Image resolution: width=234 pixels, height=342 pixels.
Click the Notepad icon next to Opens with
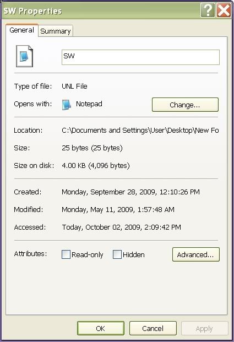pos(66,105)
